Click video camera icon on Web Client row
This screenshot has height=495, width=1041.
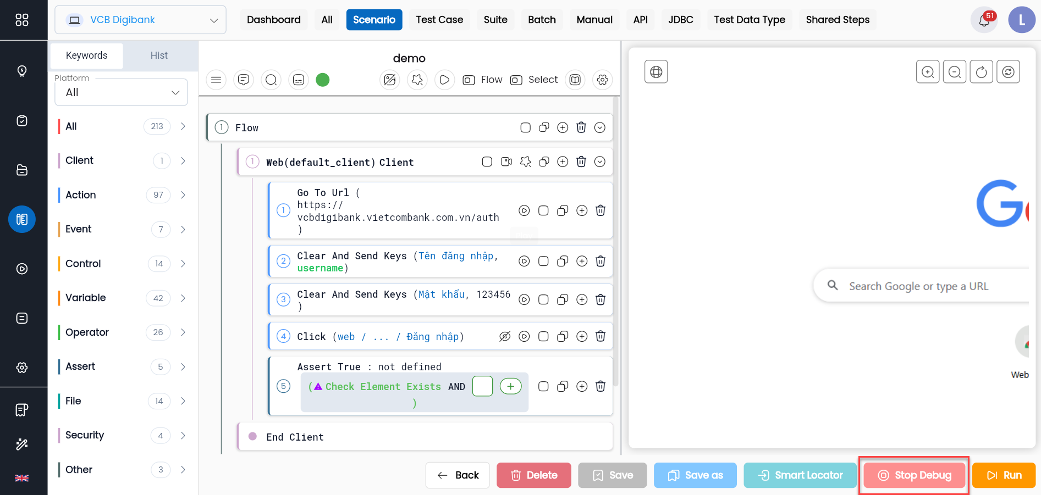point(506,162)
